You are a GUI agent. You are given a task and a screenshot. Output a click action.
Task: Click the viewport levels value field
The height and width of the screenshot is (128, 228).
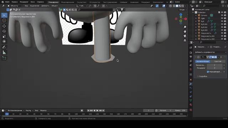point(214,65)
